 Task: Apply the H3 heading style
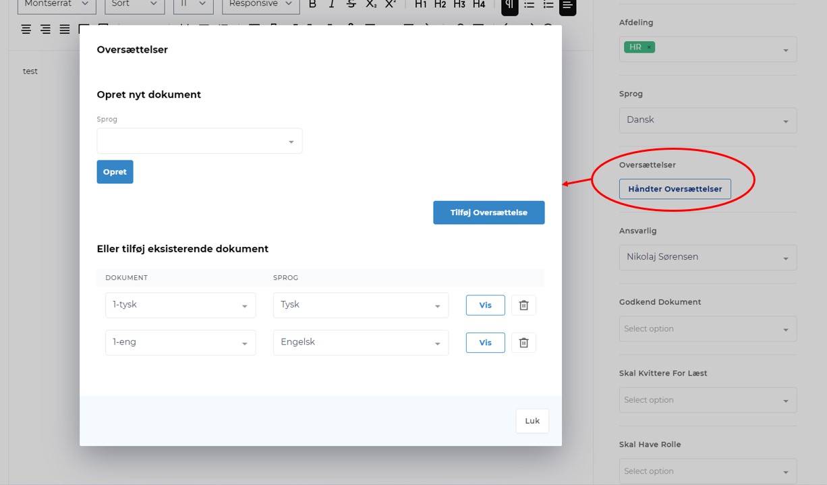point(459,4)
